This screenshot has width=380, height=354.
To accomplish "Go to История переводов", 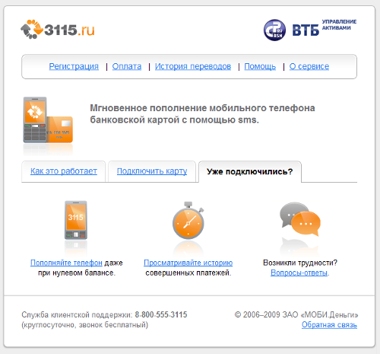I will [193, 66].
